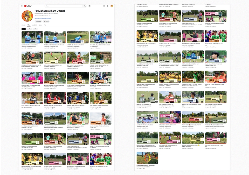Click the customize channel button
This screenshot has height=175, width=249.
point(38,21)
